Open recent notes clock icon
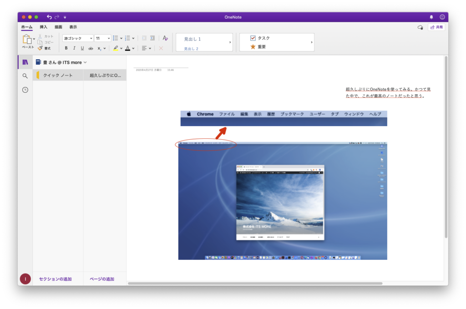 coord(25,90)
